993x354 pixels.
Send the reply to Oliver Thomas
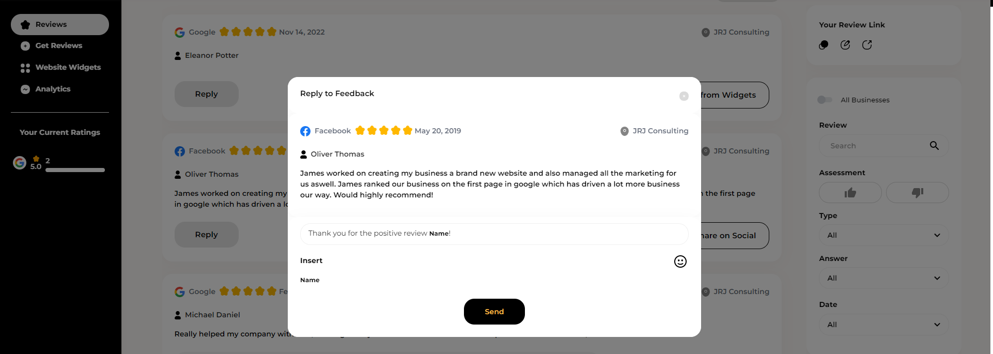coord(494,312)
